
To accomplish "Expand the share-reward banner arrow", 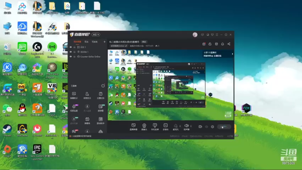I will click(x=232, y=54).
